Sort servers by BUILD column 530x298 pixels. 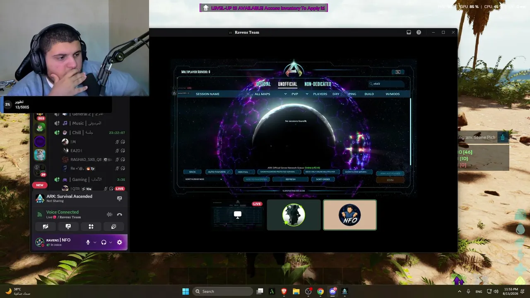pyautogui.click(x=369, y=94)
